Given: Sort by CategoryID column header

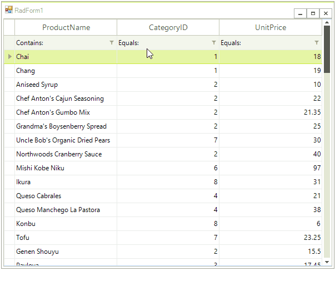Looking at the screenshot, I should tap(168, 27).
